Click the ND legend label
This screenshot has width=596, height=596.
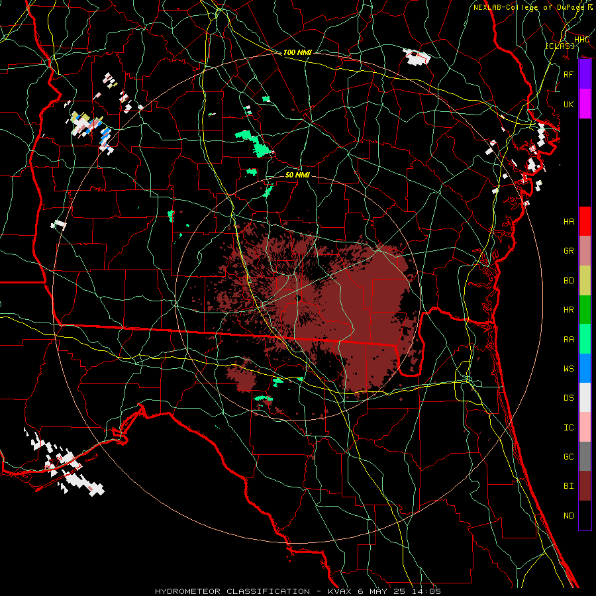569,516
